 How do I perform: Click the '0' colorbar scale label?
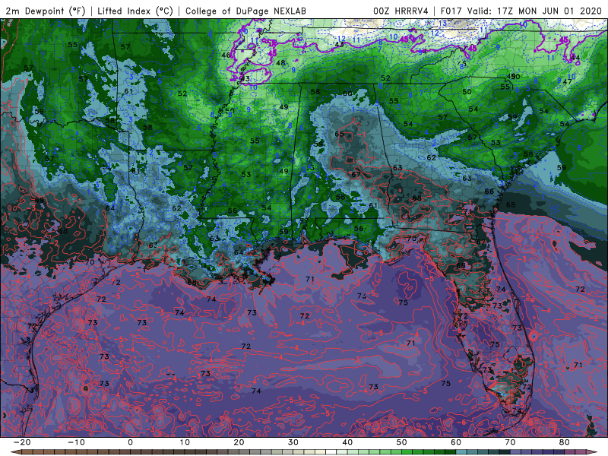coord(130,442)
